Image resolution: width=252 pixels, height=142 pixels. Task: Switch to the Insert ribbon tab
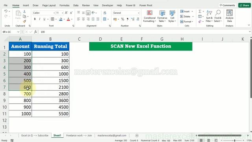click(x=26, y=5)
